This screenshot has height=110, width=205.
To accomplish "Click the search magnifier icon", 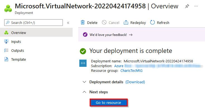I will 8,23.
